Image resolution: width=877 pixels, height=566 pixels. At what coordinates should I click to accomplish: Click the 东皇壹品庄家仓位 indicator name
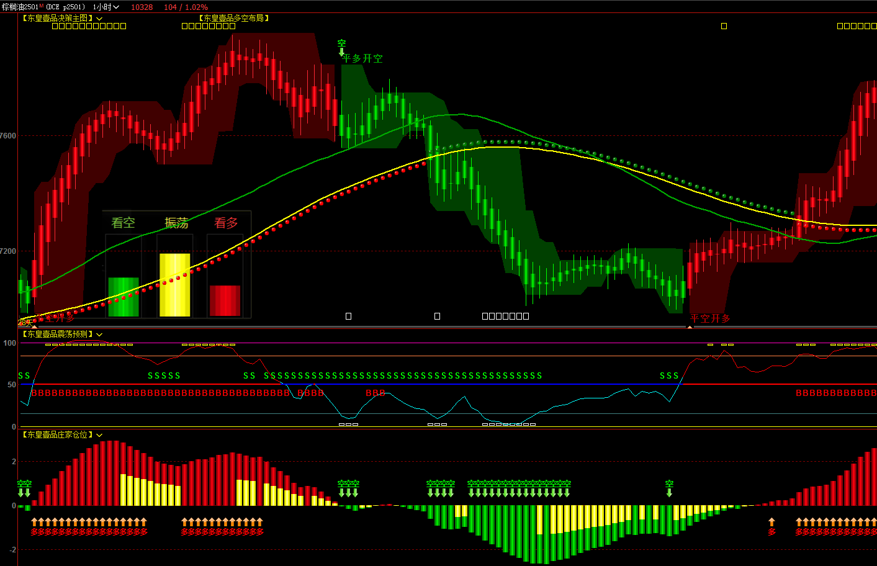pyautogui.click(x=58, y=434)
